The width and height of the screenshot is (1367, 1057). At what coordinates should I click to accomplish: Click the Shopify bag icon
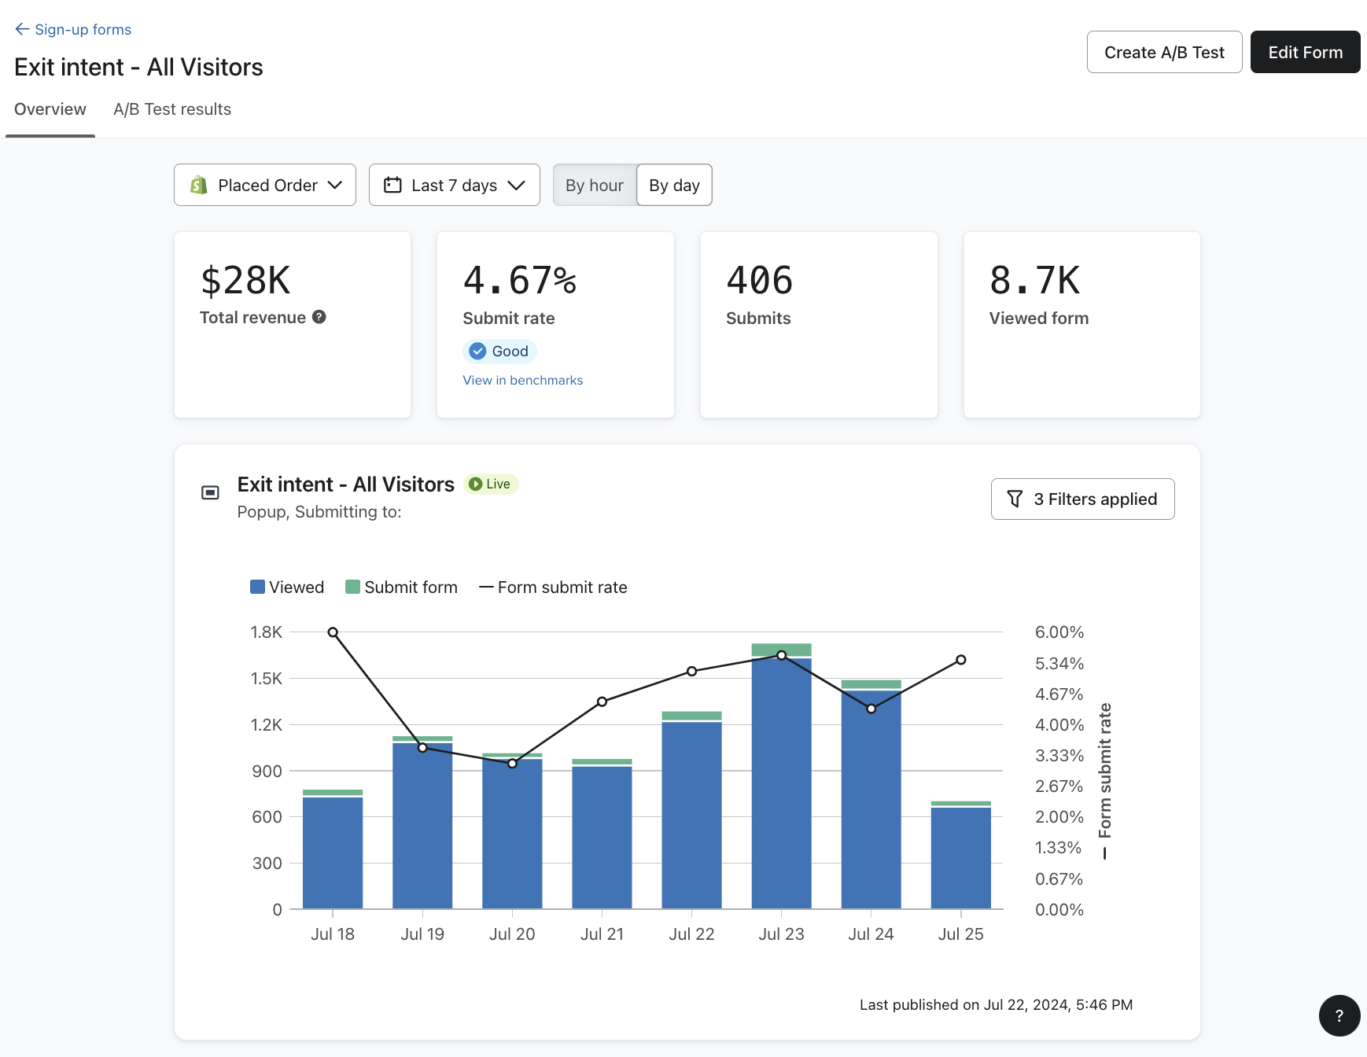point(199,185)
